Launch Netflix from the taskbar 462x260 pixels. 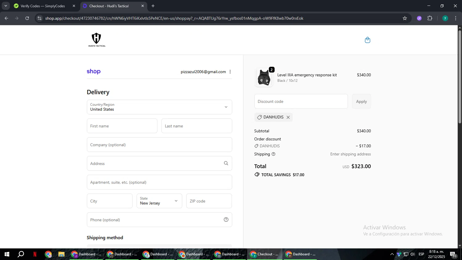pyautogui.click(x=35, y=254)
